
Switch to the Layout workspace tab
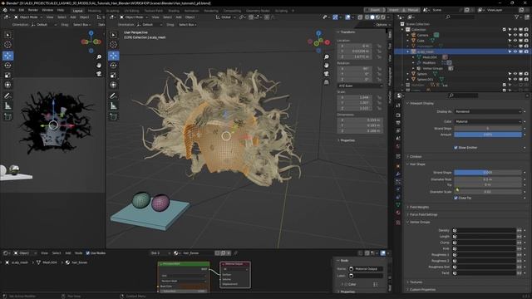[x=77, y=11]
